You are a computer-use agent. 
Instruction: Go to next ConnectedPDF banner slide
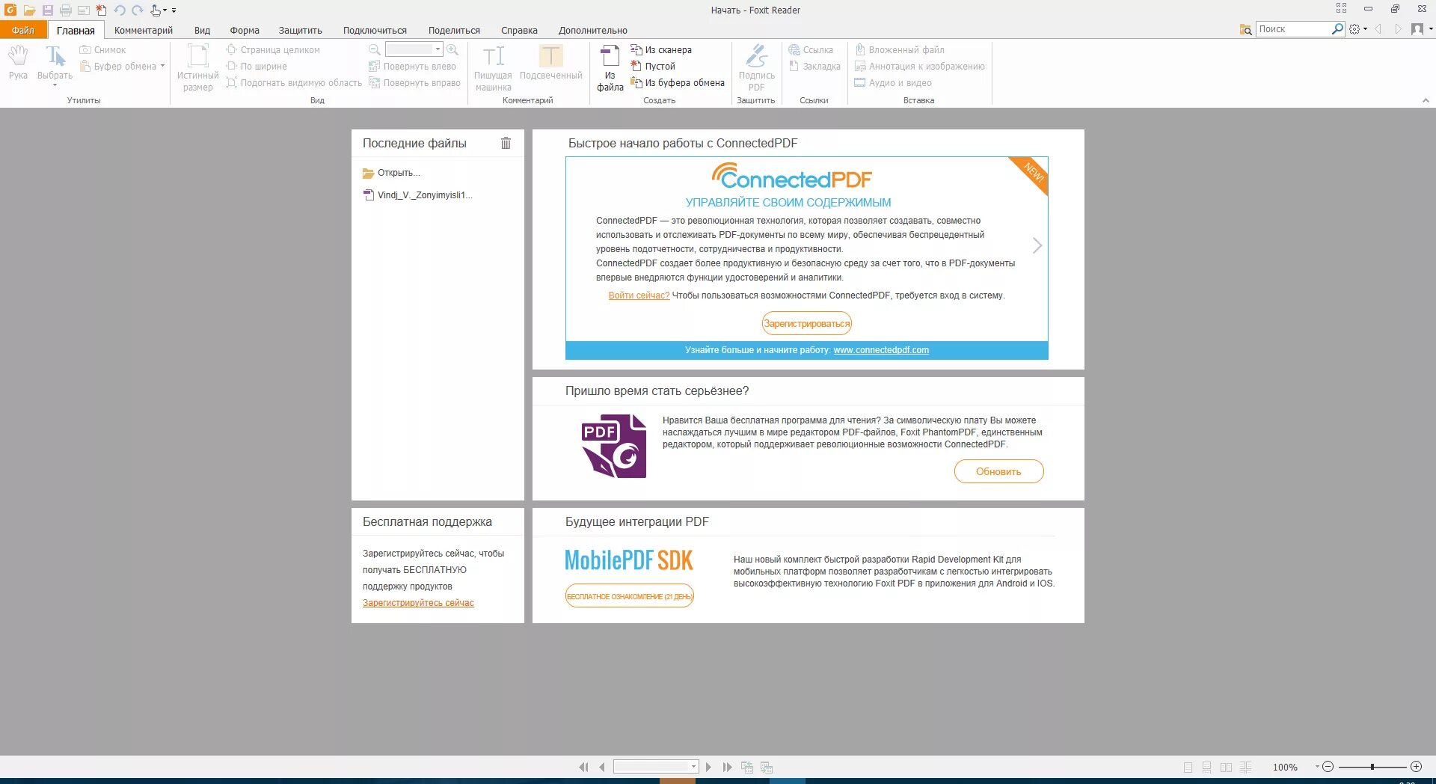pyautogui.click(x=1037, y=245)
